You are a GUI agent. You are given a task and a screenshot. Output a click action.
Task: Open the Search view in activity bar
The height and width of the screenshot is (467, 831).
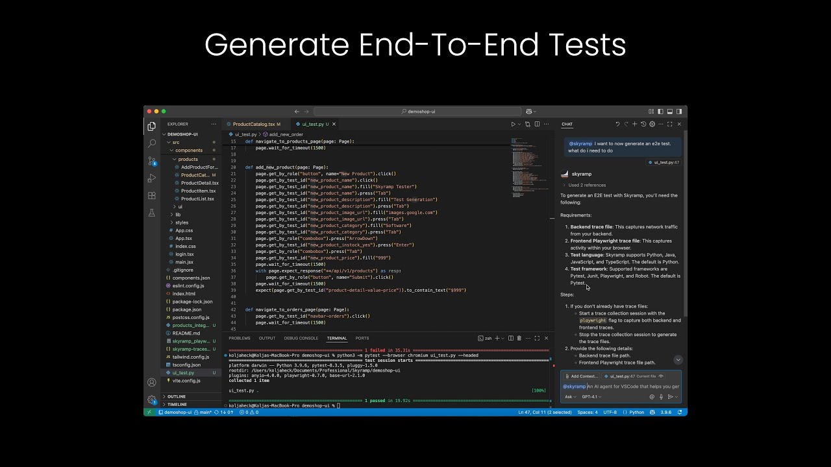tap(151, 143)
